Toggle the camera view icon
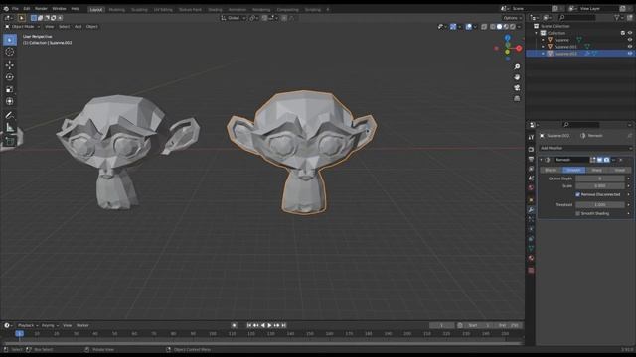The height and width of the screenshot is (357, 636). (x=517, y=88)
